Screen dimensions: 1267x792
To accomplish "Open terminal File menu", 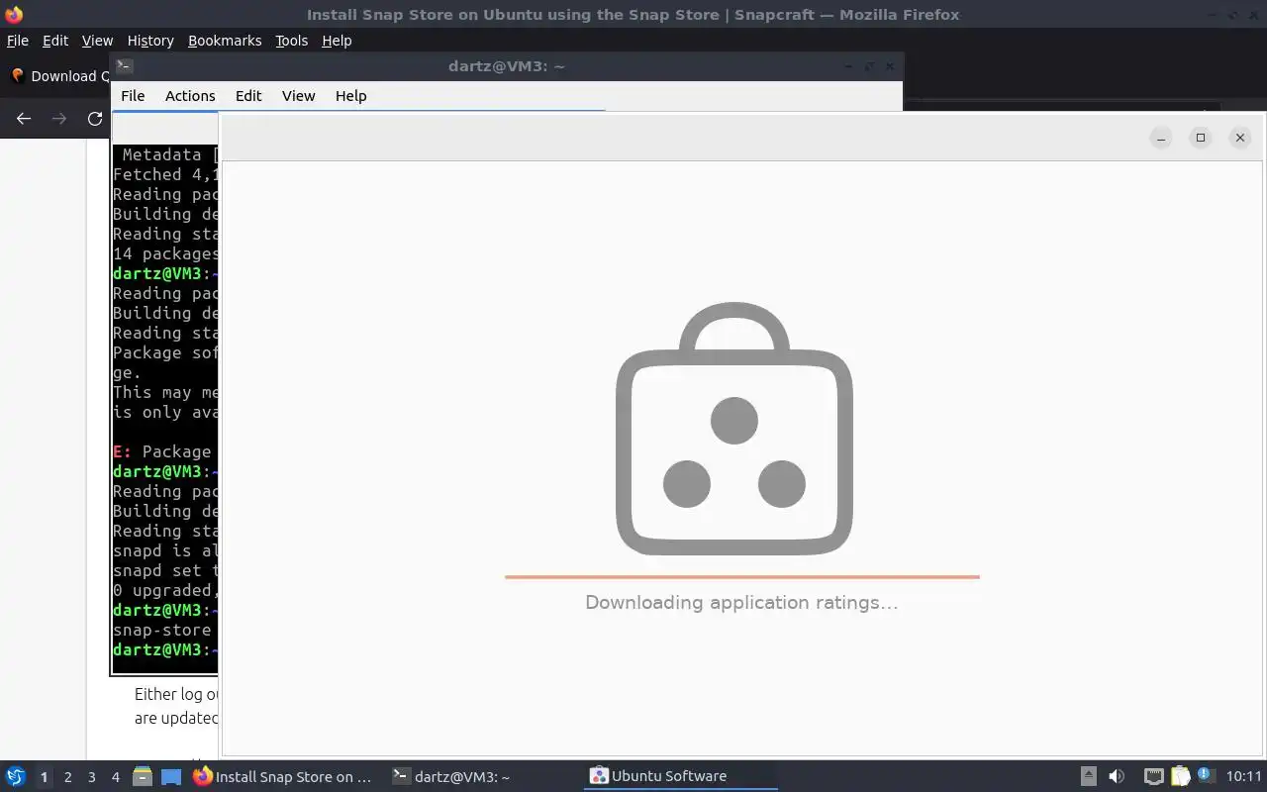I will click(x=133, y=96).
